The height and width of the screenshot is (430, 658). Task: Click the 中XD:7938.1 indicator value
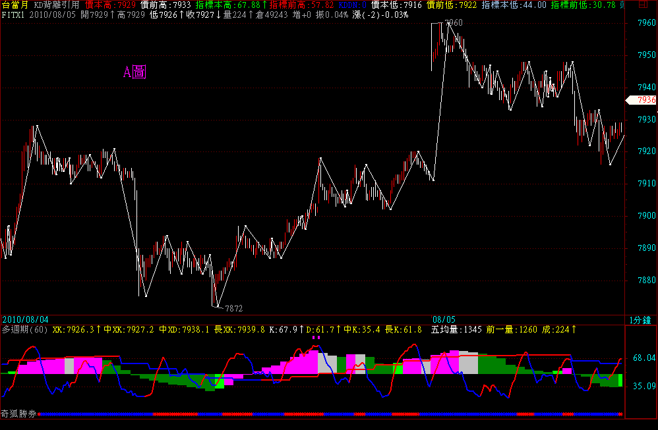184,329
